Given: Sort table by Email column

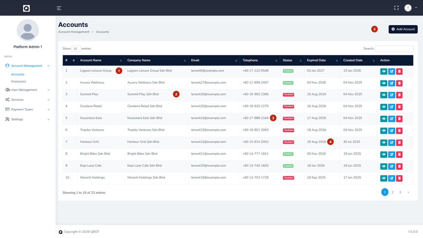Looking at the screenshot, I should pos(214,60).
